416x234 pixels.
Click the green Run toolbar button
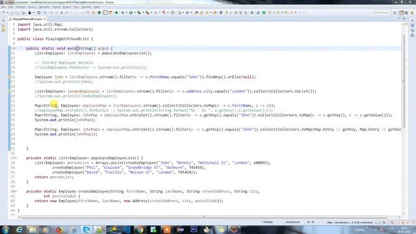[131, 12]
